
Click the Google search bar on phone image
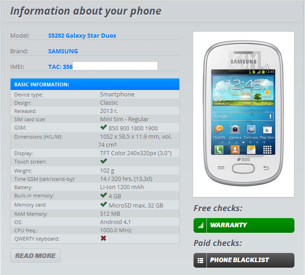(243, 116)
